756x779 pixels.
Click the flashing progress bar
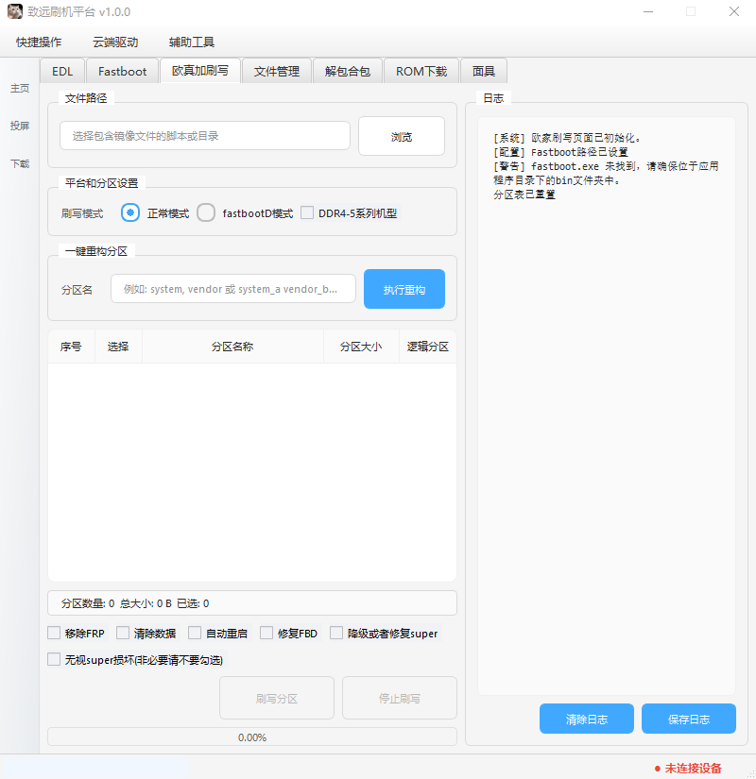[251, 737]
